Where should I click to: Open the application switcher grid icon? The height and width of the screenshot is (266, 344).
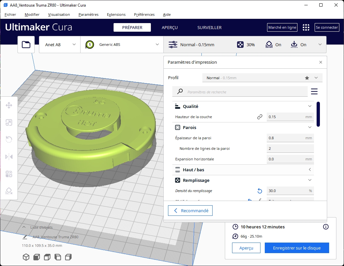[306, 27]
